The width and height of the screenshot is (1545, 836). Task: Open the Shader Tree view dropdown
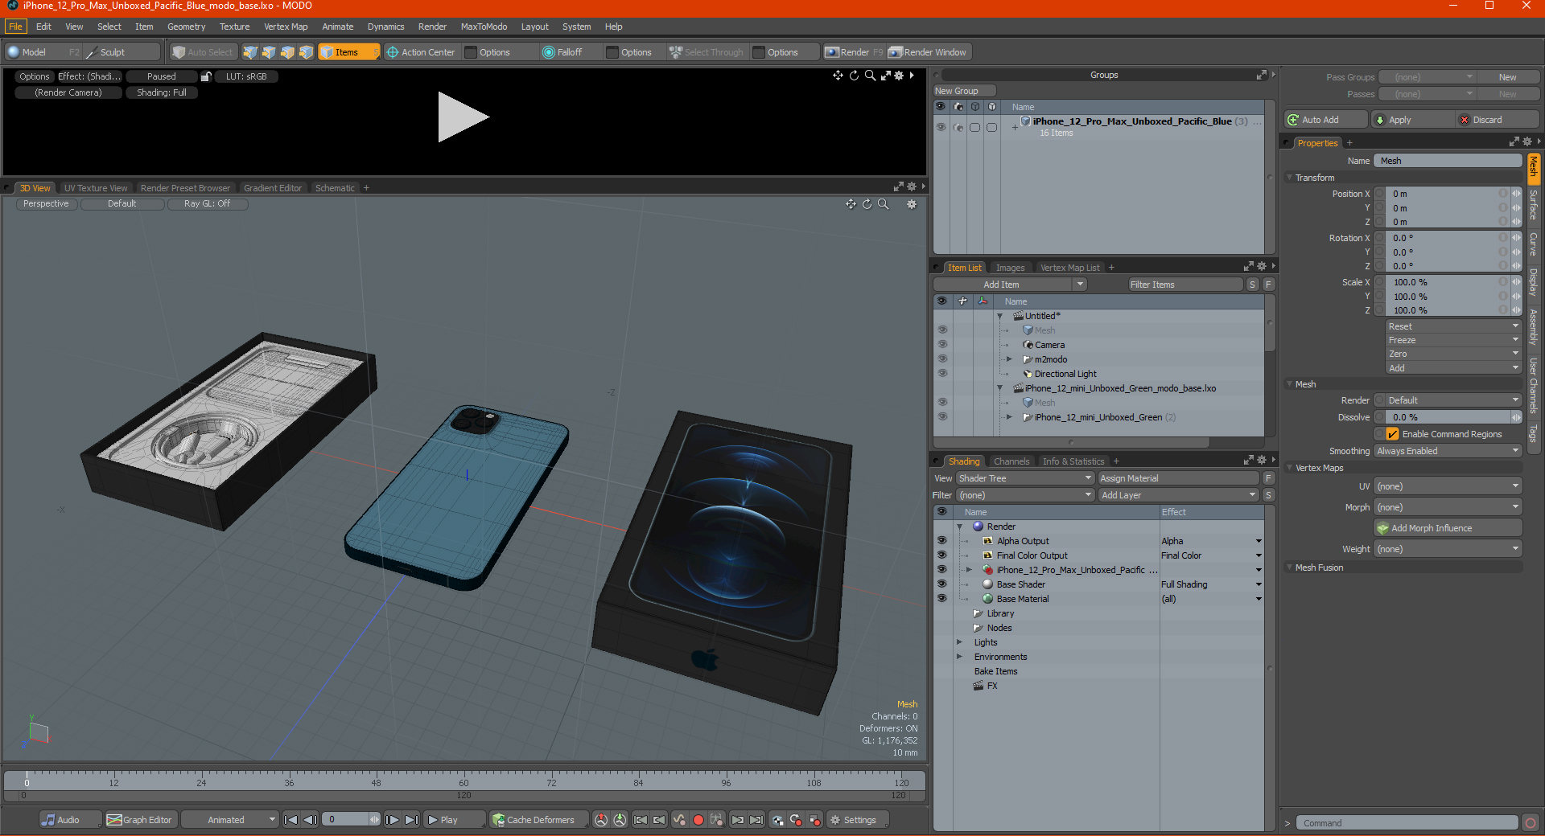(1024, 478)
